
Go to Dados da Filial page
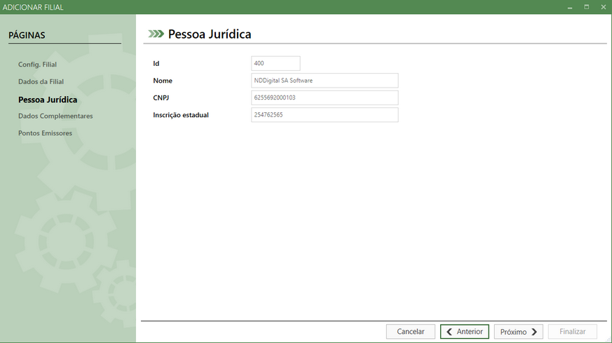41,81
